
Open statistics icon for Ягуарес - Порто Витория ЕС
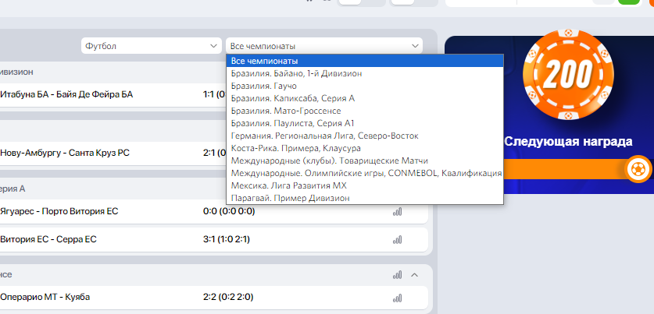pyautogui.click(x=398, y=212)
